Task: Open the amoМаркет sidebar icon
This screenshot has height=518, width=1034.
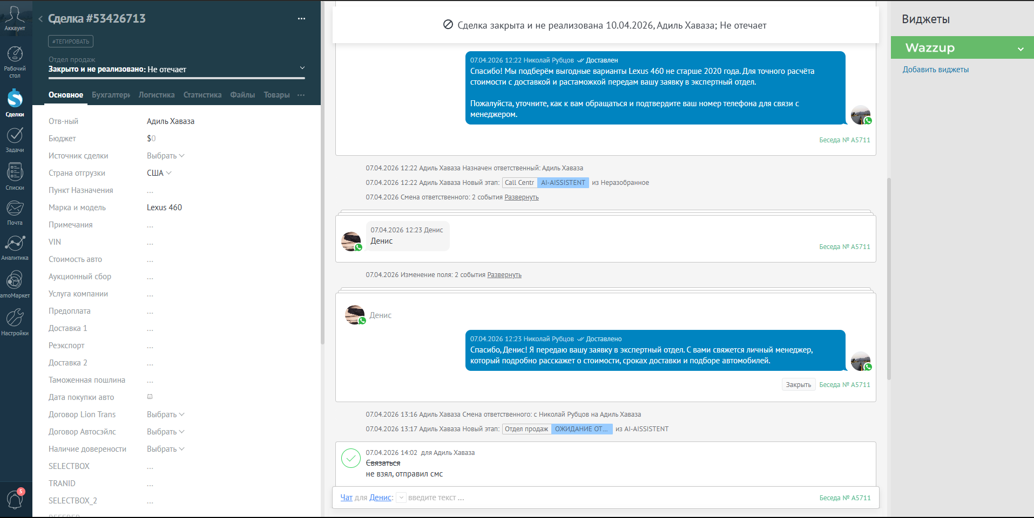Action: pyautogui.click(x=15, y=284)
